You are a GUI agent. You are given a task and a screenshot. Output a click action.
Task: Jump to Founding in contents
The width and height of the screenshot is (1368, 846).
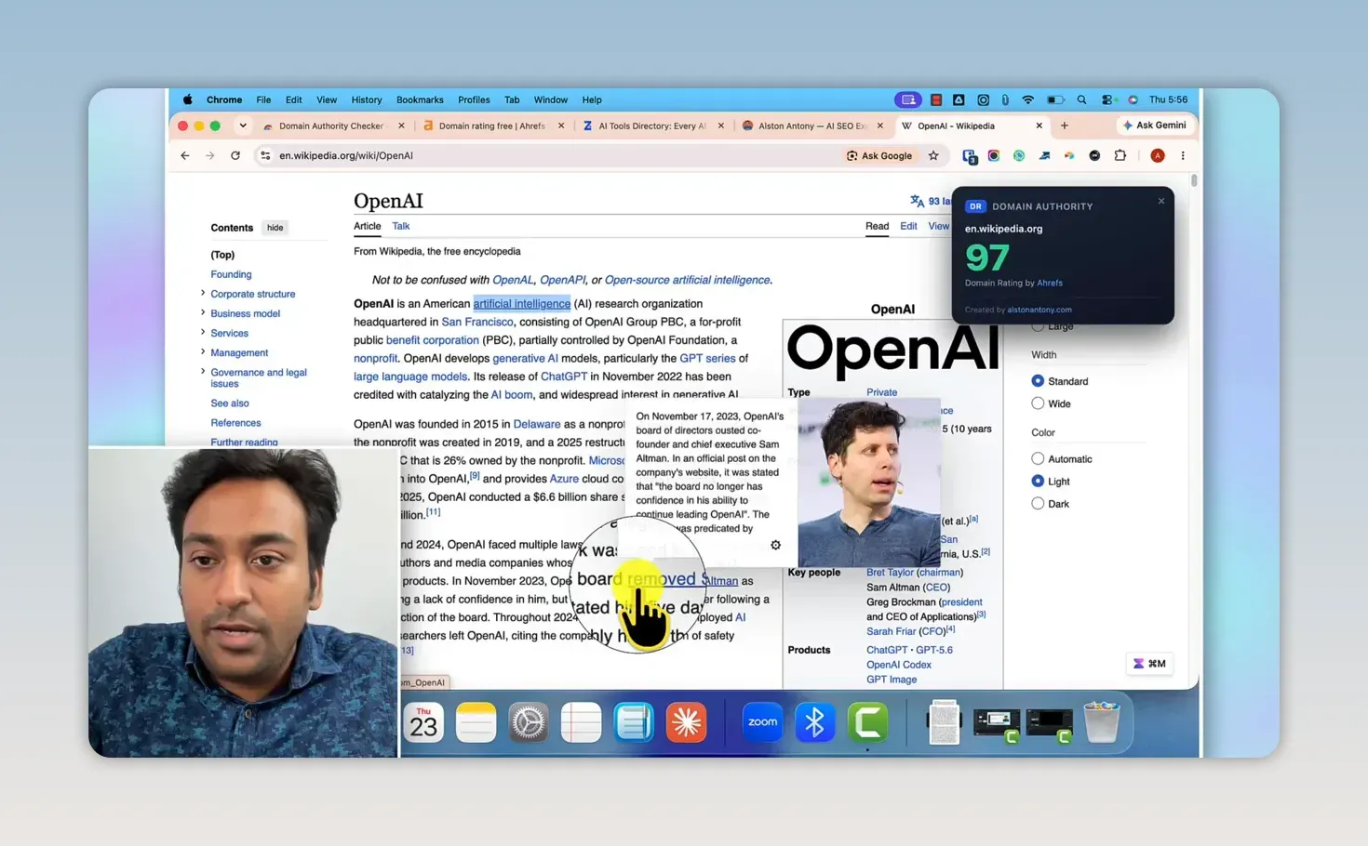pyautogui.click(x=231, y=274)
